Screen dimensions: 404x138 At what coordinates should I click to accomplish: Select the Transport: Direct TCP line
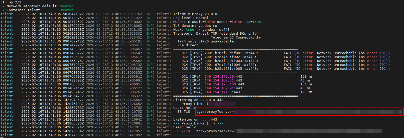click(216, 34)
